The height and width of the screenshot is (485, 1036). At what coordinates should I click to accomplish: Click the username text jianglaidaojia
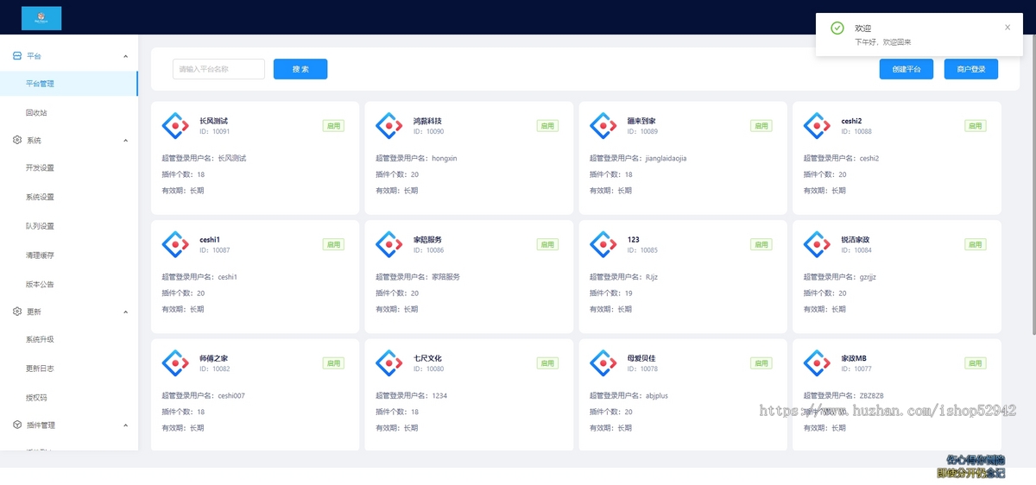coord(666,159)
